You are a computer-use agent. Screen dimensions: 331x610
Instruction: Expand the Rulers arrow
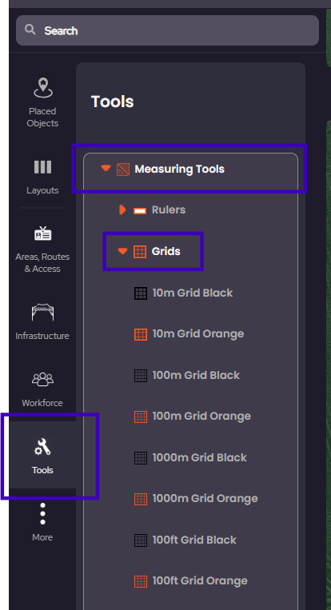pos(122,210)
